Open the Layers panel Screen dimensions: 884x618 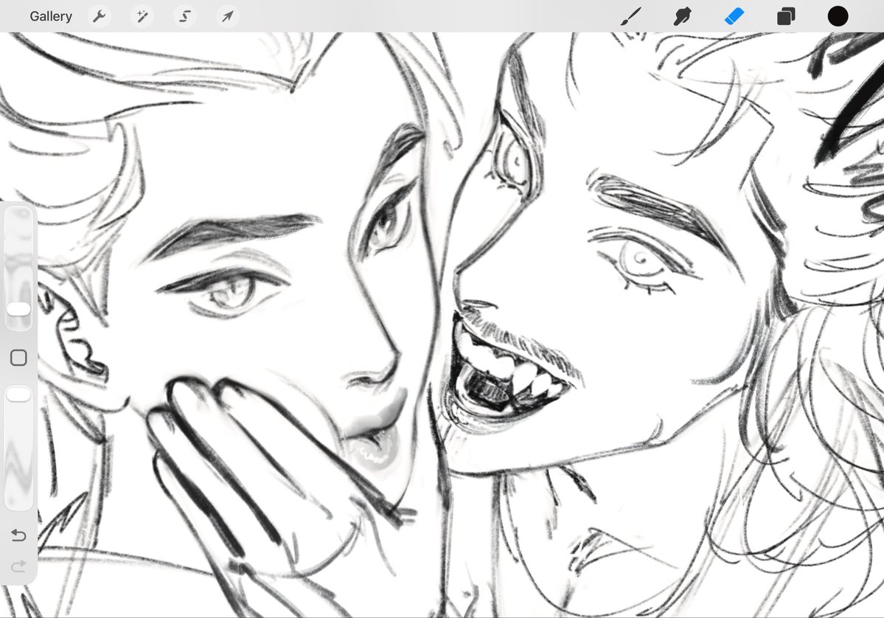coord(786,16)
